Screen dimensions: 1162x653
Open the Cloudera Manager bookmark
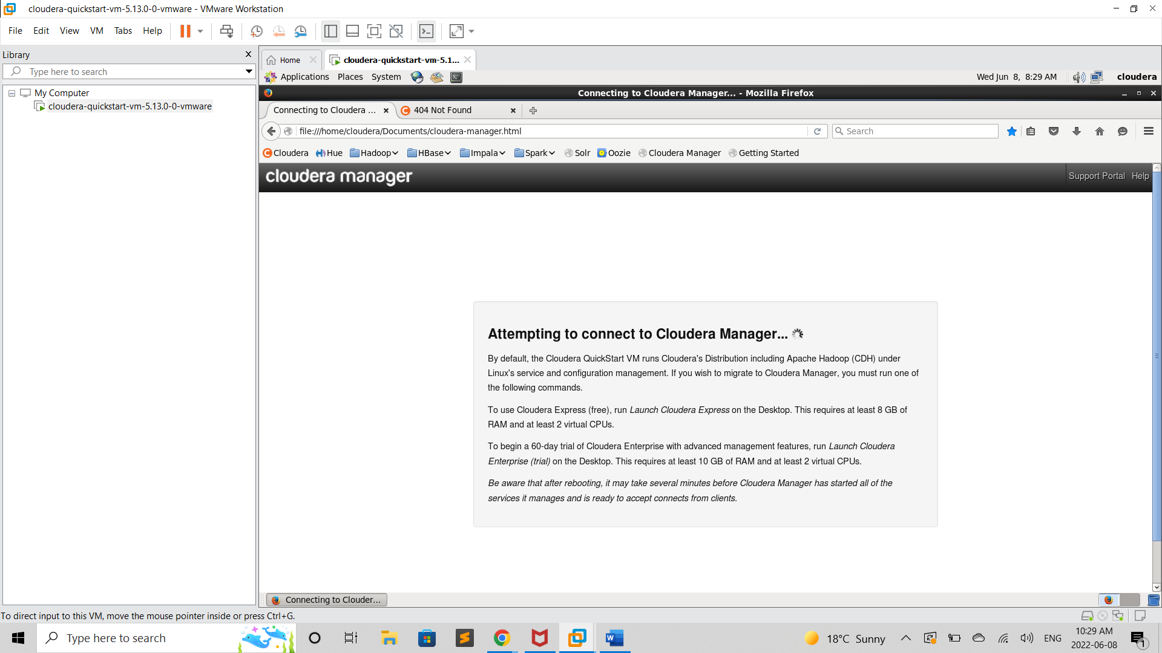(x=684, y=153)
